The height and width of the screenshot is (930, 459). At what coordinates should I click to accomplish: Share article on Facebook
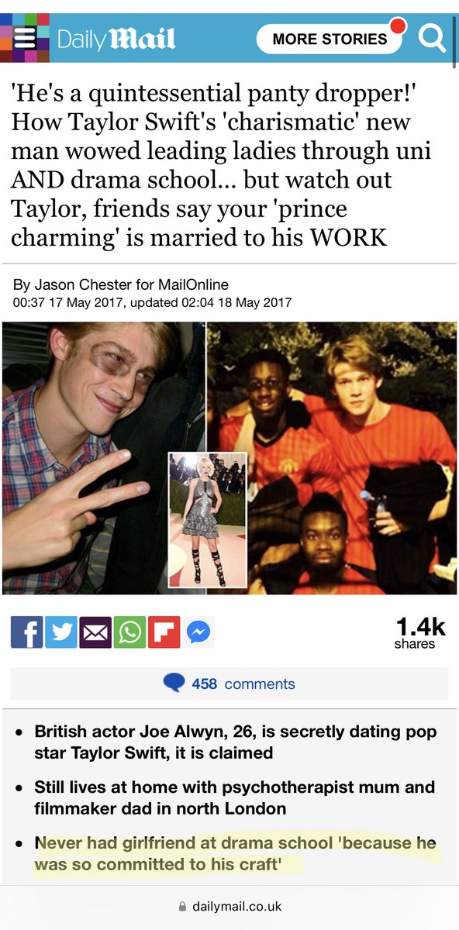tap(27, 632)
